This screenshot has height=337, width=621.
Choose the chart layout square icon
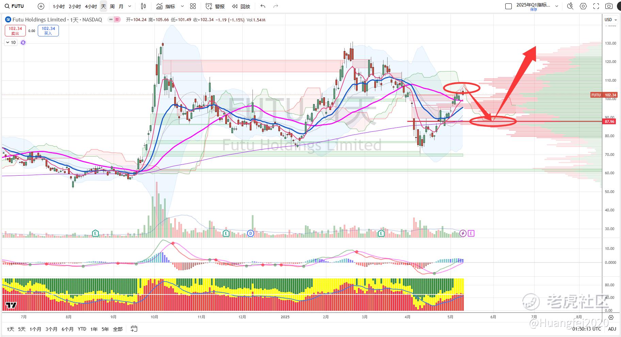[508, 6]
